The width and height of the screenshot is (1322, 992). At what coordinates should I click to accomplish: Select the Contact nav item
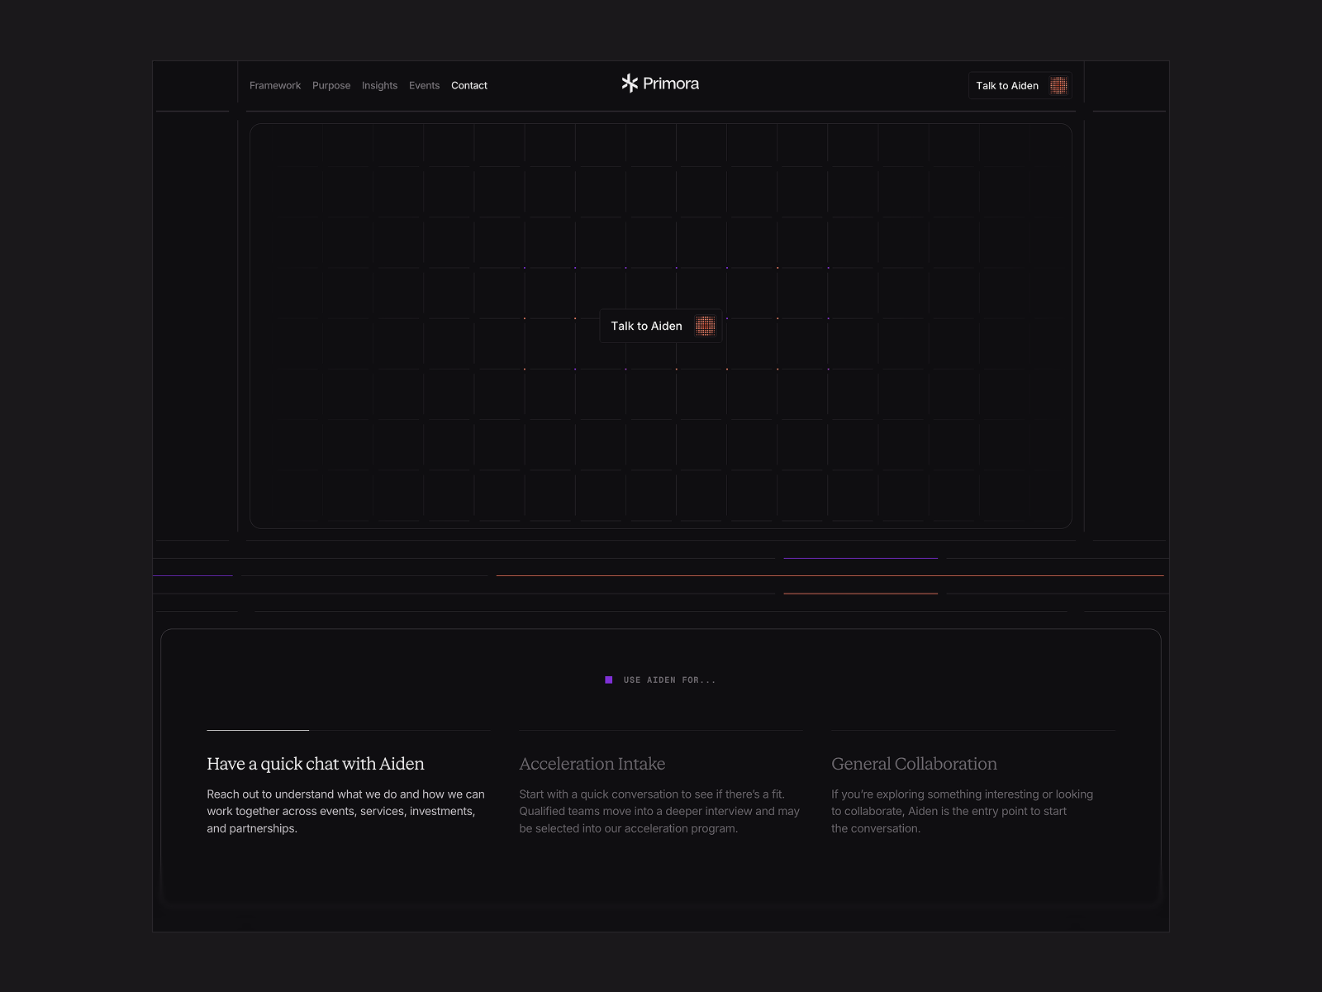point(469,86)
